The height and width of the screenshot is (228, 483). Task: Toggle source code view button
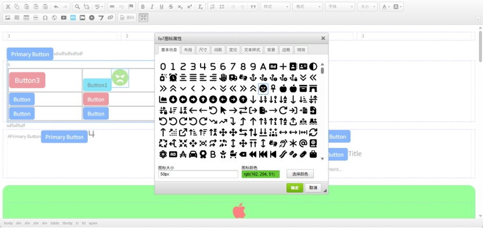[x=127, y=18]
